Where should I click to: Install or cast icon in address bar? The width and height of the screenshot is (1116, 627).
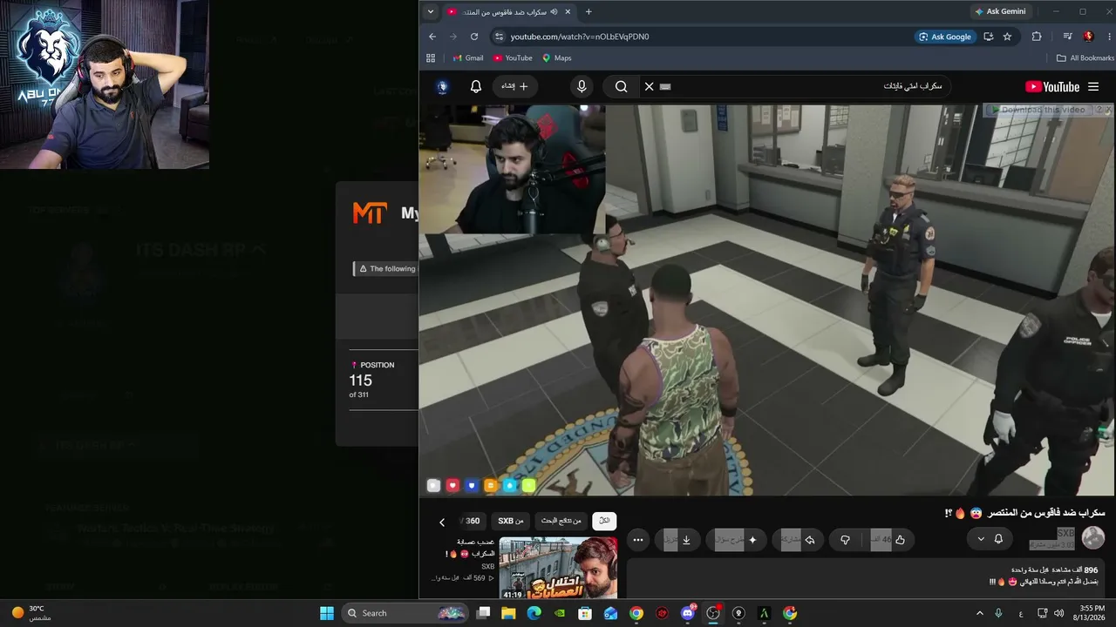coord(988,37)
